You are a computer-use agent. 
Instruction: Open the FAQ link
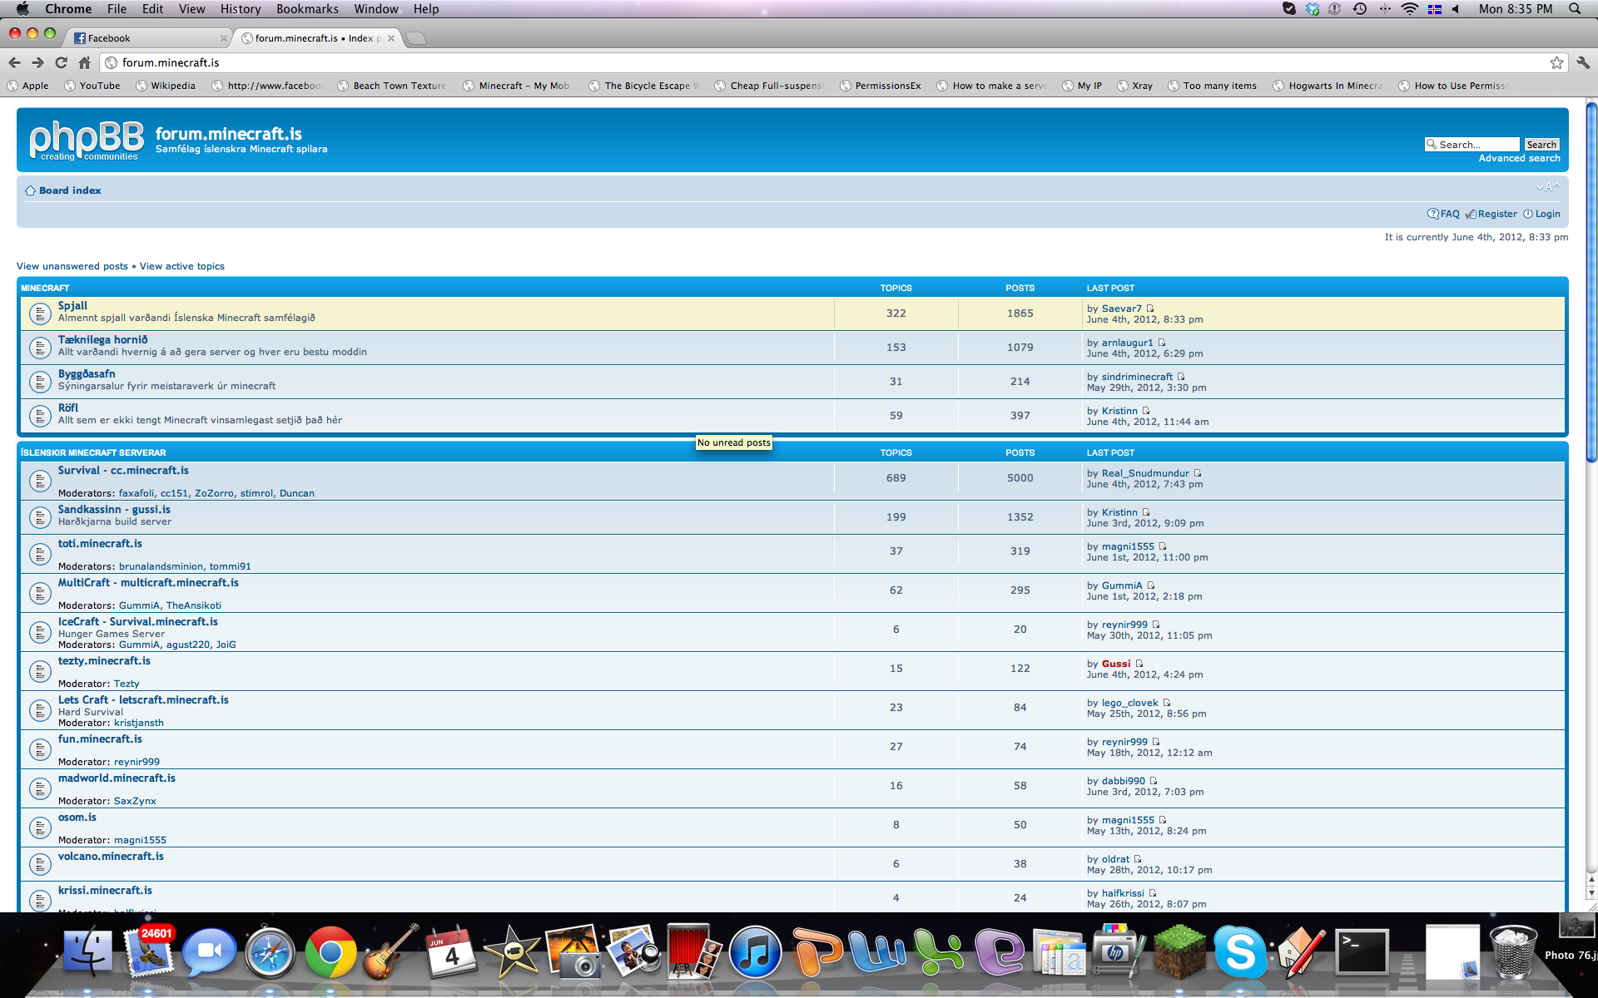[x=1450, y=214]
